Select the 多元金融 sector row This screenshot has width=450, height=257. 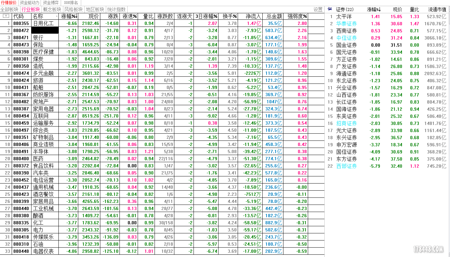pyautogui.click(x=162, y=73)
